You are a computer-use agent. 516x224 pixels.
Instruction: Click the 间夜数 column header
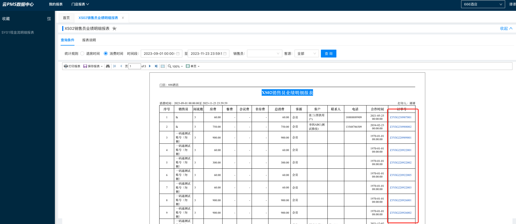(198, 109)
